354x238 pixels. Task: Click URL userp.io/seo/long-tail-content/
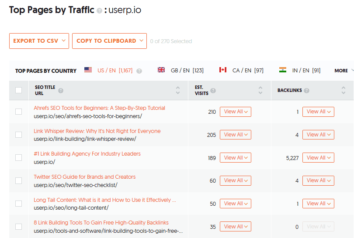pyautogui.click(x=71, y=207)
